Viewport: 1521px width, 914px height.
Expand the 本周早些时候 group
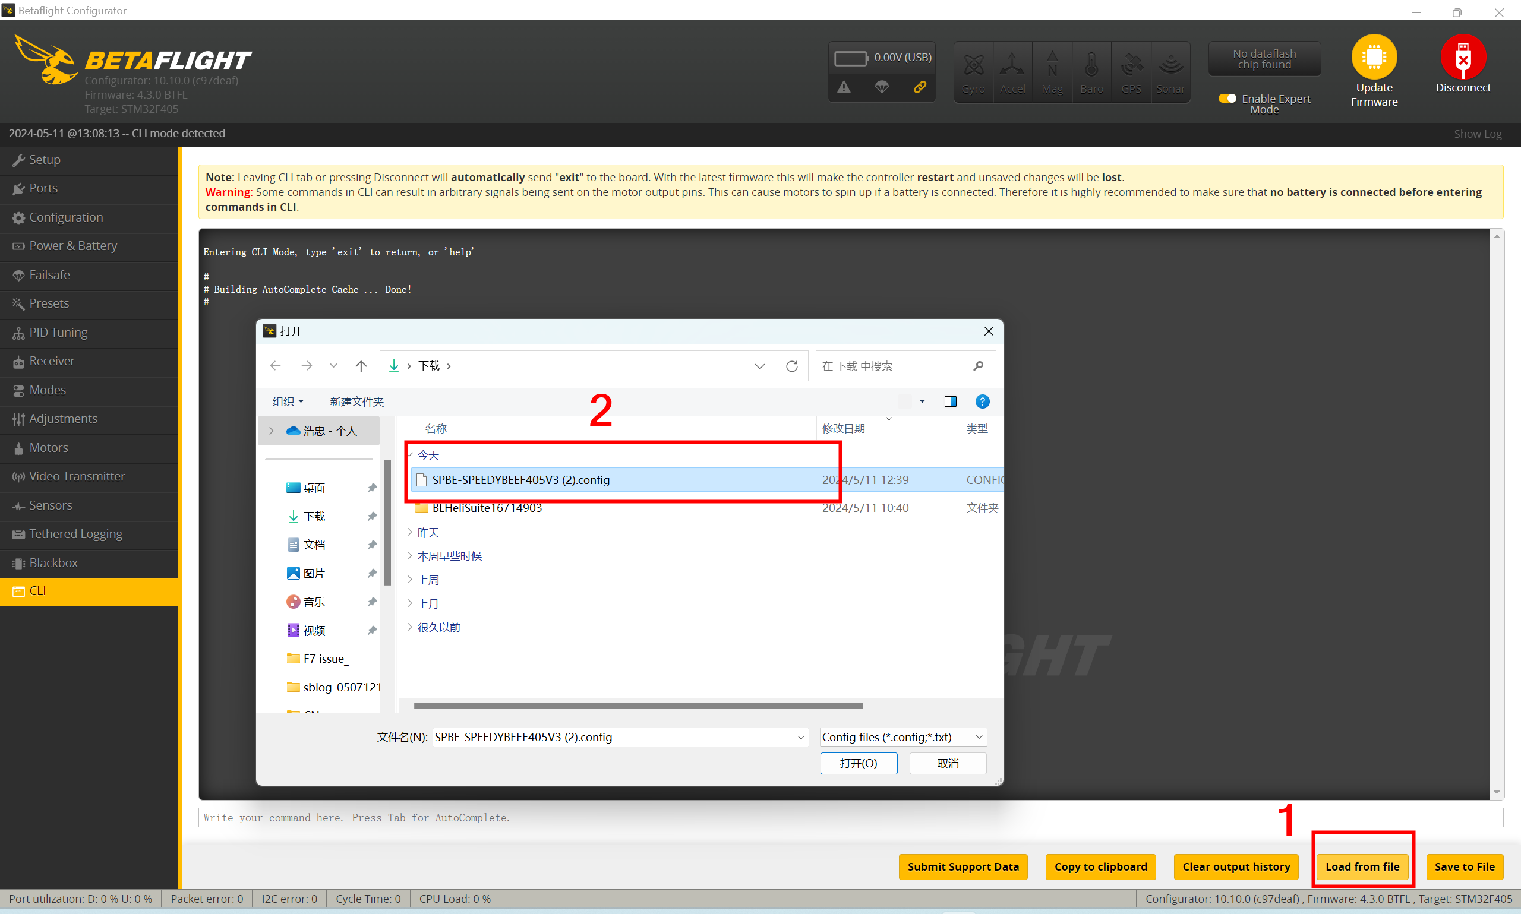[x=411, y=555]
